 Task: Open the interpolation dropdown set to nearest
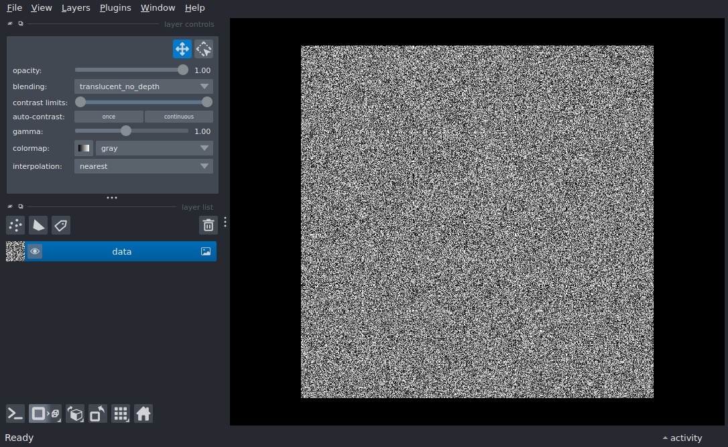143,166
